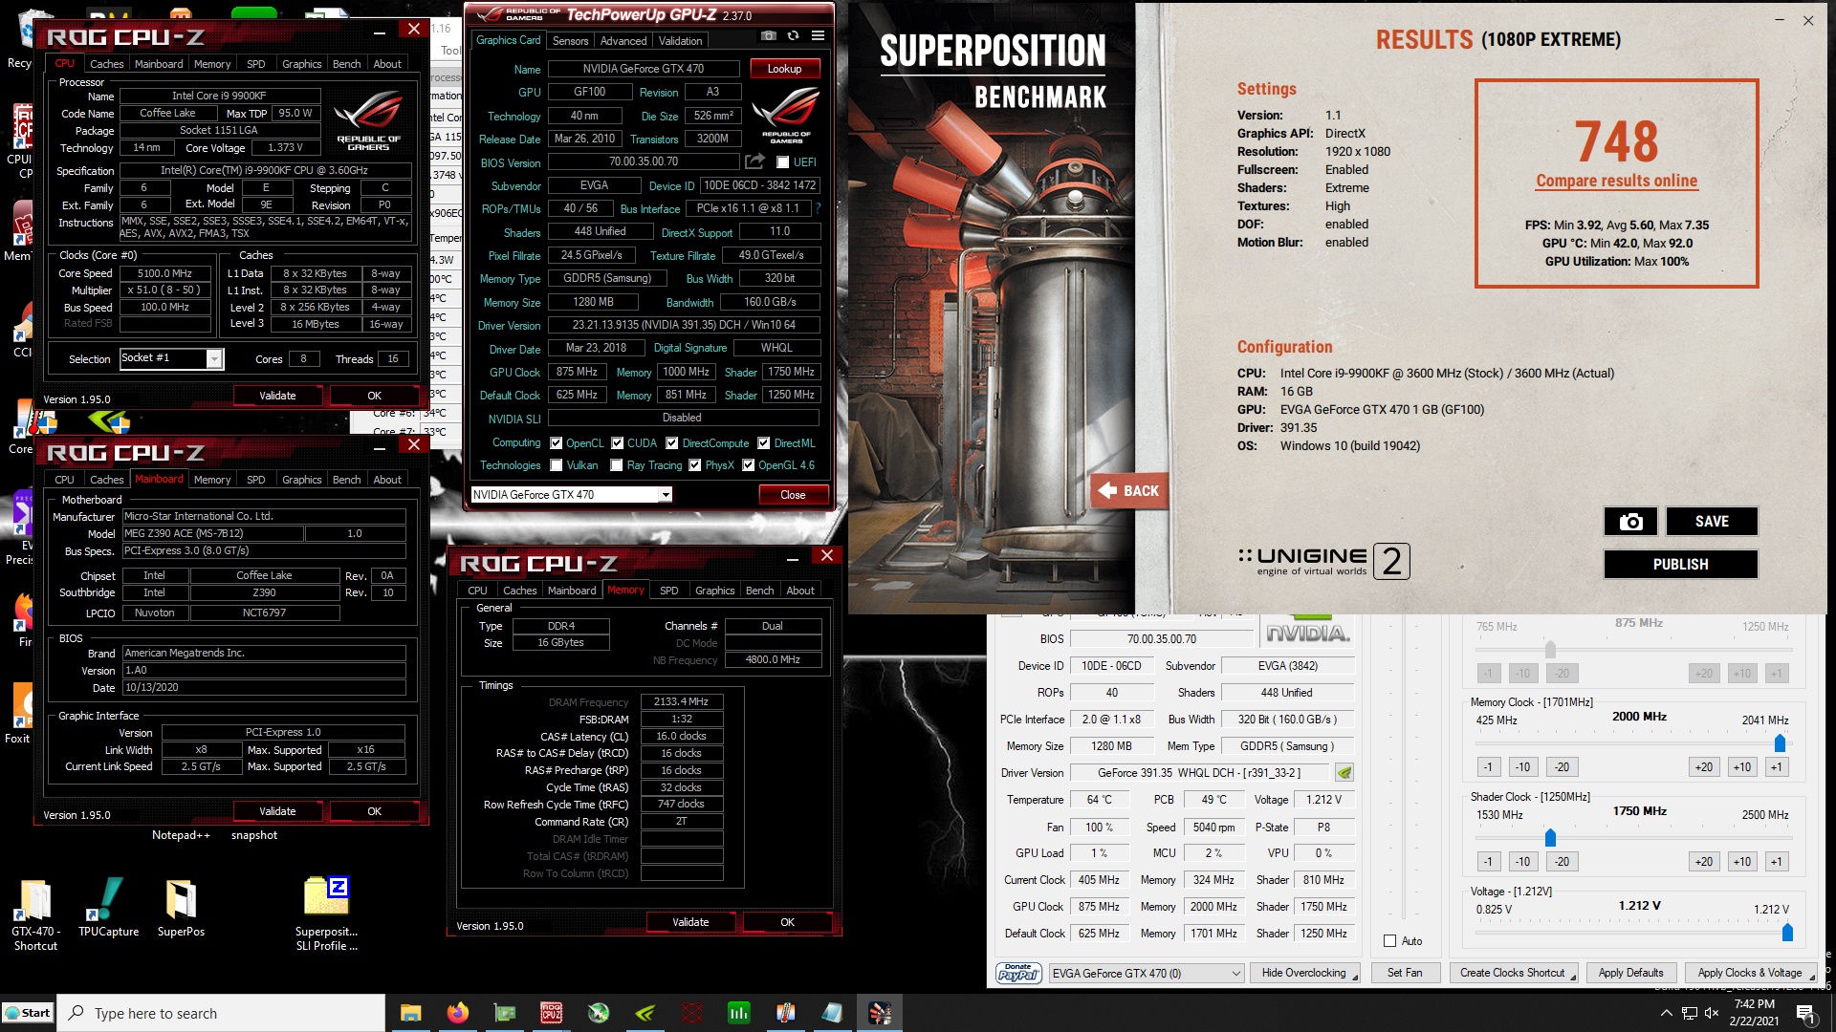Click Shader Clock -10 step button
This screenshot has width=1836, height=1032.
[1522, 862]
